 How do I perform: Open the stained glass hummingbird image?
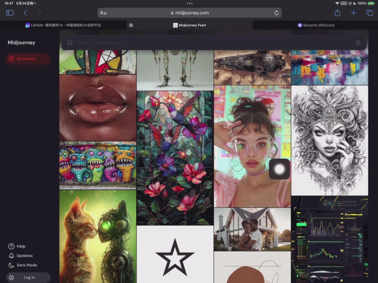click(175, 158)
